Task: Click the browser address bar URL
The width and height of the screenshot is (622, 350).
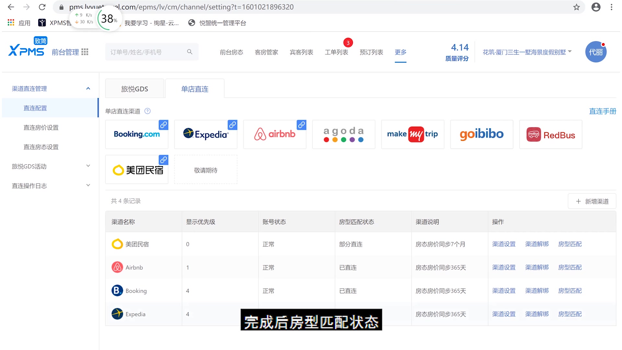Action: tap(181, 7)
